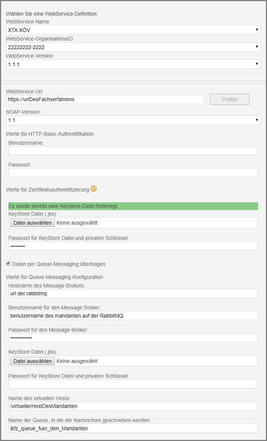
Task: Focus the WebService-Url input field
Action: pyautogui.click(x=105, y=99)
